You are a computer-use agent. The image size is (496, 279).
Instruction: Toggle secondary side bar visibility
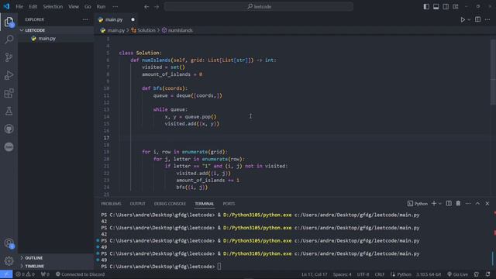coord(446,7)
